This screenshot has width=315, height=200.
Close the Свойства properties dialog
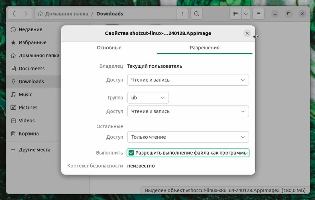click(x=247, y=33)
